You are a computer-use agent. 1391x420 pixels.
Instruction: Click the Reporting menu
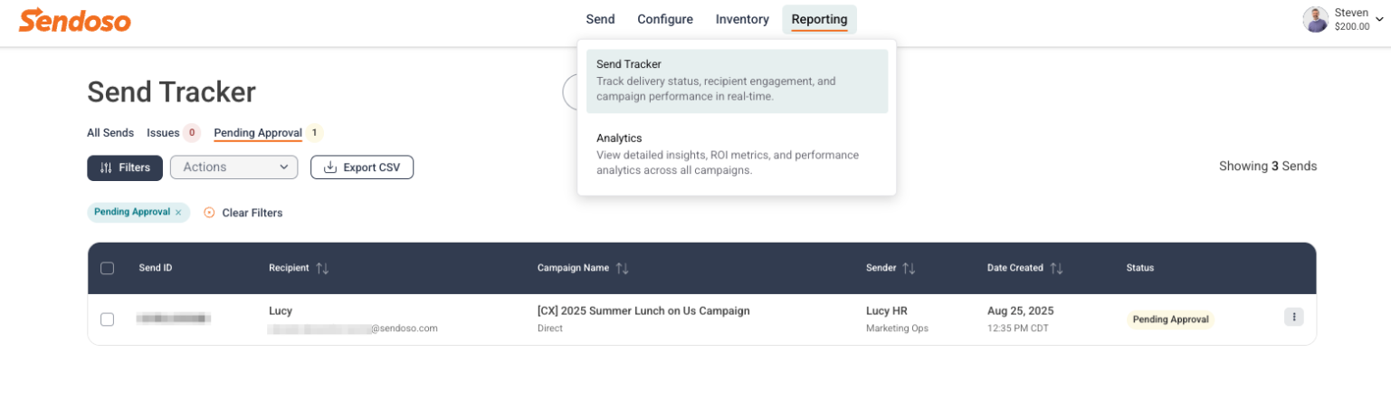(819, 19)
